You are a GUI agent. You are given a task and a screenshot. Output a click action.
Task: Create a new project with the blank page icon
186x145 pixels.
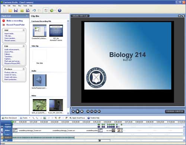pos(5,10)
